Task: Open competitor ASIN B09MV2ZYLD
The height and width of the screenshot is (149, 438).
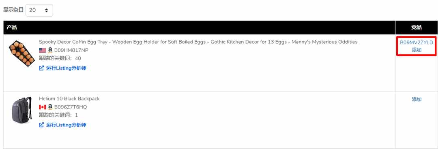Action: coord(417,43)
